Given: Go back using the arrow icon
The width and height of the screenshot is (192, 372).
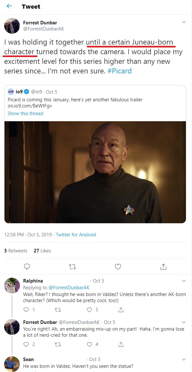Looking at the screenshot, I should point(9,6).
